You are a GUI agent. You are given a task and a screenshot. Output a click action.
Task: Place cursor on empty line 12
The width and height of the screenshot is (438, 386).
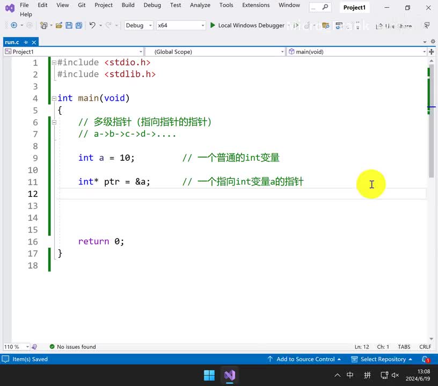[x=242, y=194]
